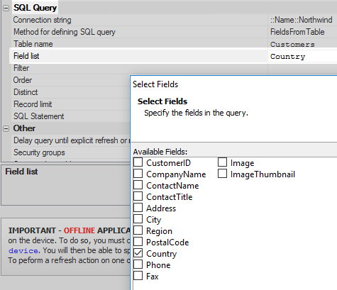337x290 pixels.
Task: Check the Image field checkbox
Action: pos(222,162)
